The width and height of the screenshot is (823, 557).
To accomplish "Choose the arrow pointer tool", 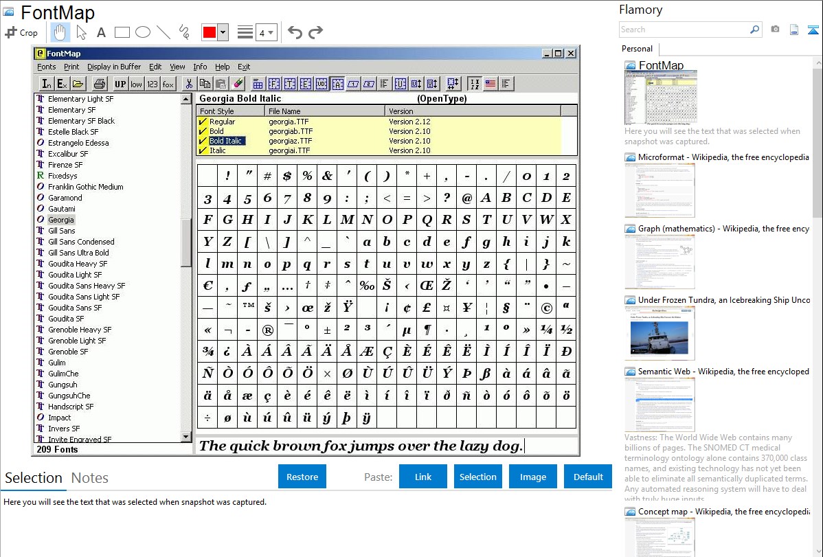I will [x=81, y=32].
